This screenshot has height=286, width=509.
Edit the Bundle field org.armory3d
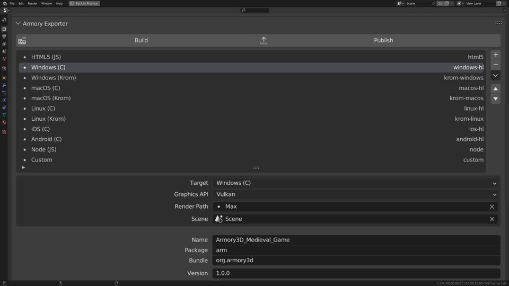click(356, 261)
